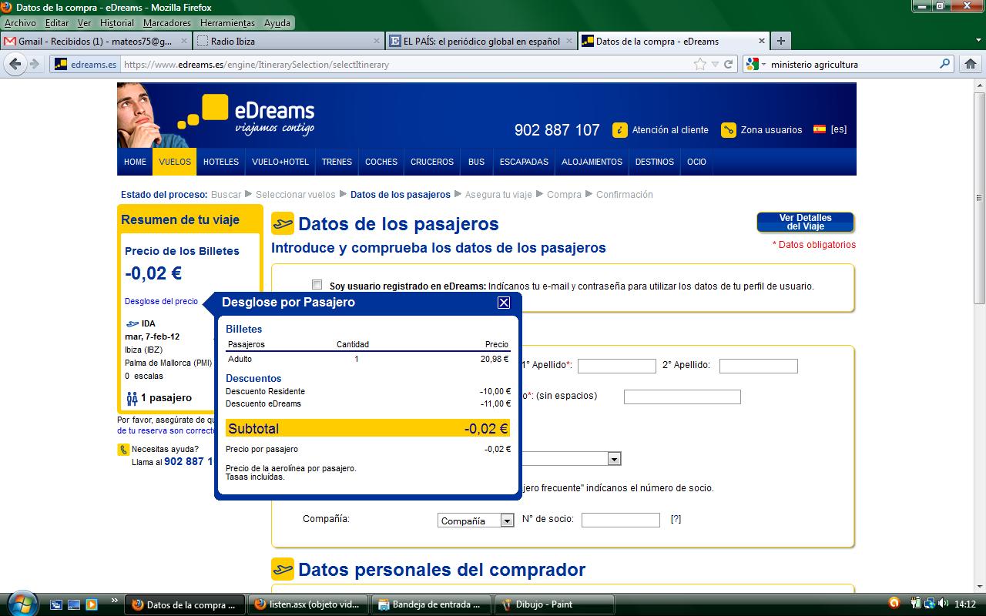The width and height of the screenshot is (986, 616).
Task: Click the plane icon next to IDA
Action: tap(132, 324)
